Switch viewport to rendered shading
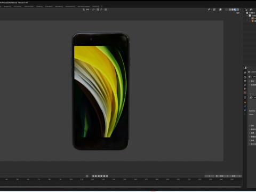This screenshot has height=192, width=256. (x=238, y=10)
